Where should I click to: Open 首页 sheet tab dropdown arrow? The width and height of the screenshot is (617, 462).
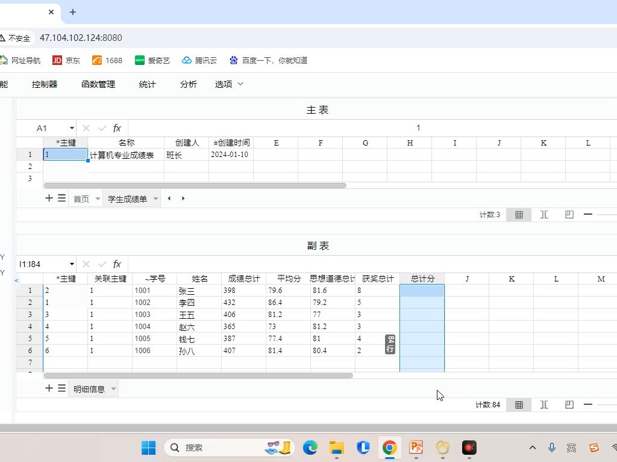click(x=98, y=199)
